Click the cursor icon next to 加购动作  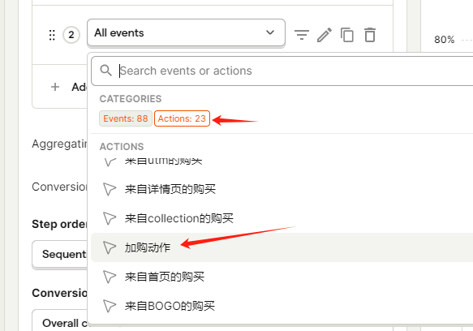tap(110, 247)
